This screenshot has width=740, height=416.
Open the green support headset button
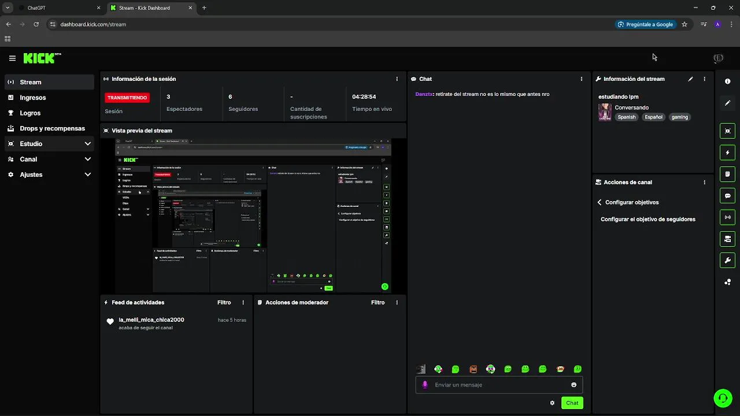click(x=723, y=398)
